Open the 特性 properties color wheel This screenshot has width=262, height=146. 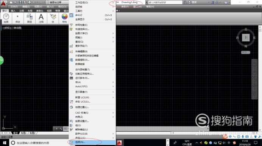(64, 18)
